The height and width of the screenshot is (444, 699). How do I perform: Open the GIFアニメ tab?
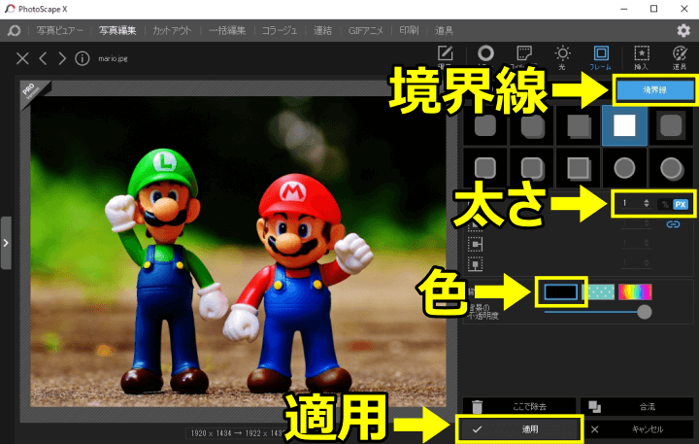(x=366, y=30)
